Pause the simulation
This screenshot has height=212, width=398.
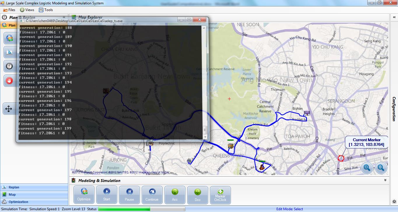[x=129, y=195]
